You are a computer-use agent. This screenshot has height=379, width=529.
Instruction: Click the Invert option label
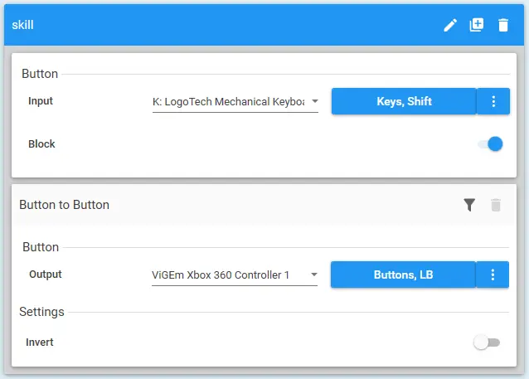pos(40,343)
